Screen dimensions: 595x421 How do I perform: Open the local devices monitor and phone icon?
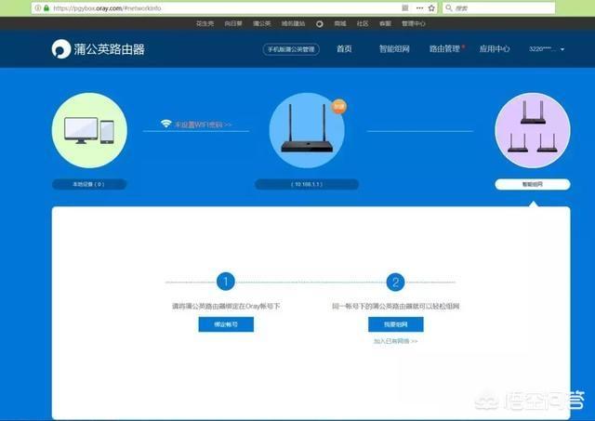(x=89, y=130)
